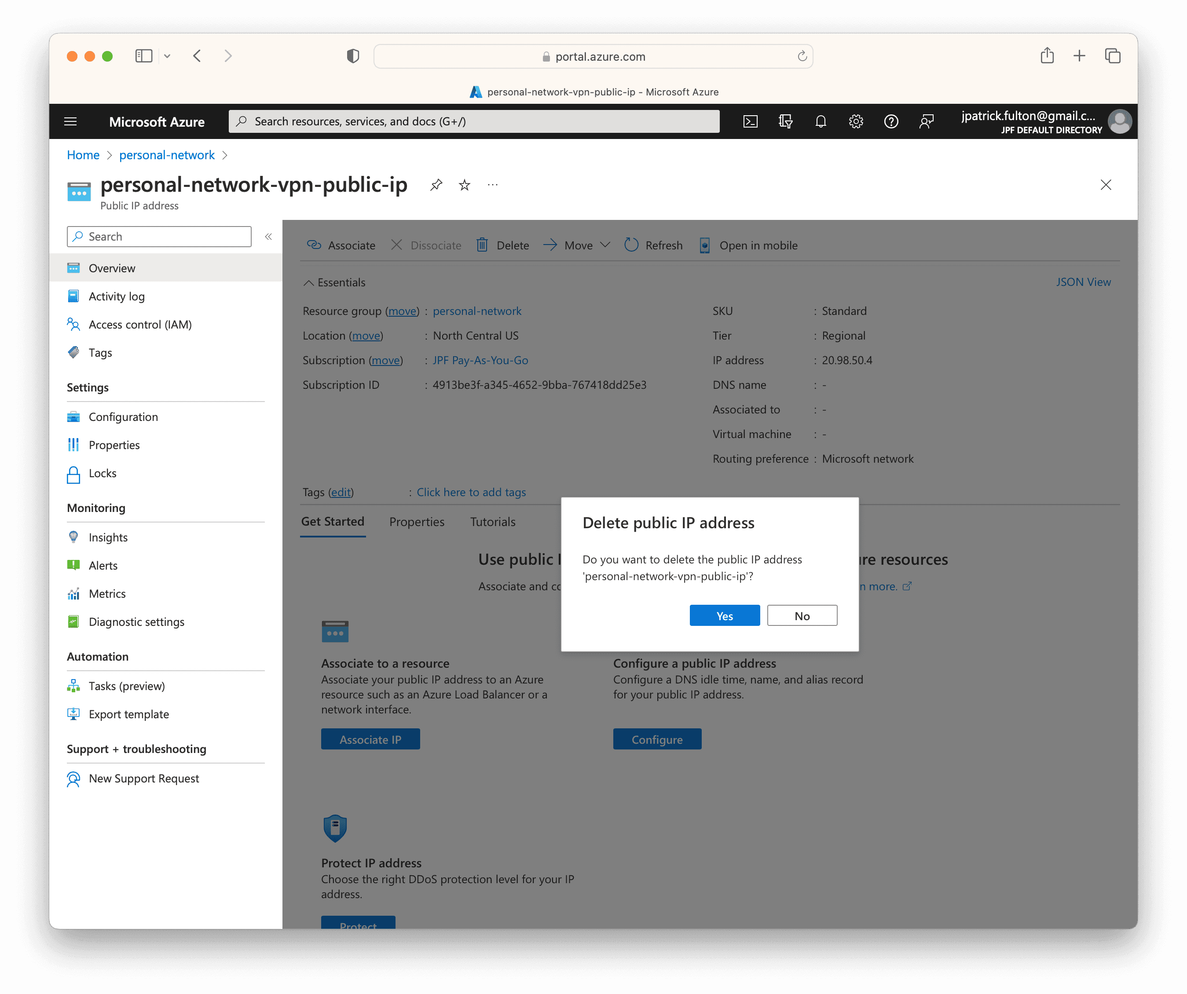Click the resource menu Search field

[x=159, y=237]
